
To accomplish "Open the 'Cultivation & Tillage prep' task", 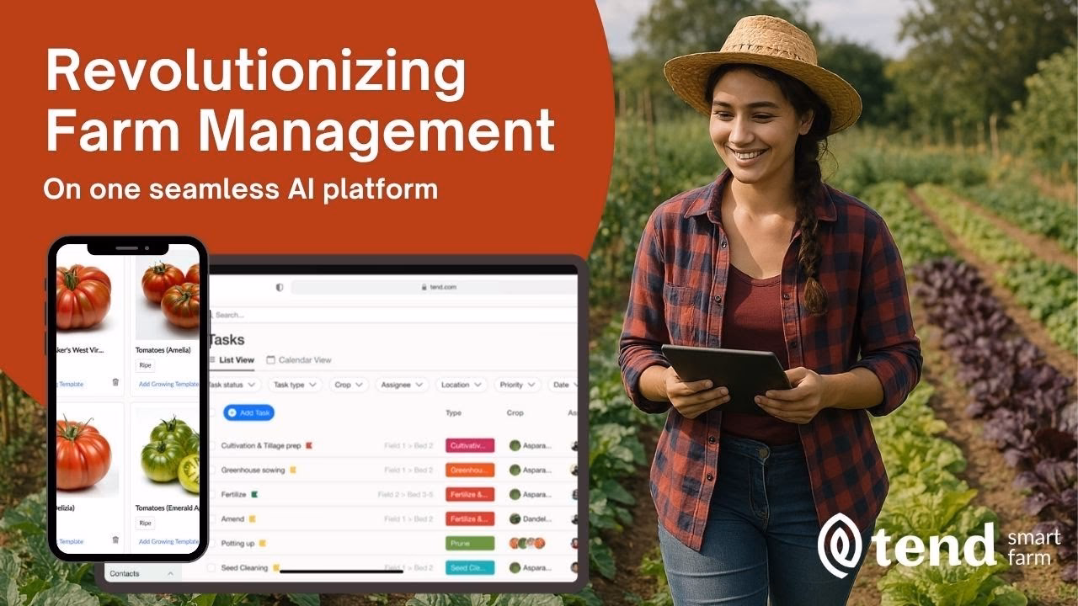I will [x=261, y=445].
